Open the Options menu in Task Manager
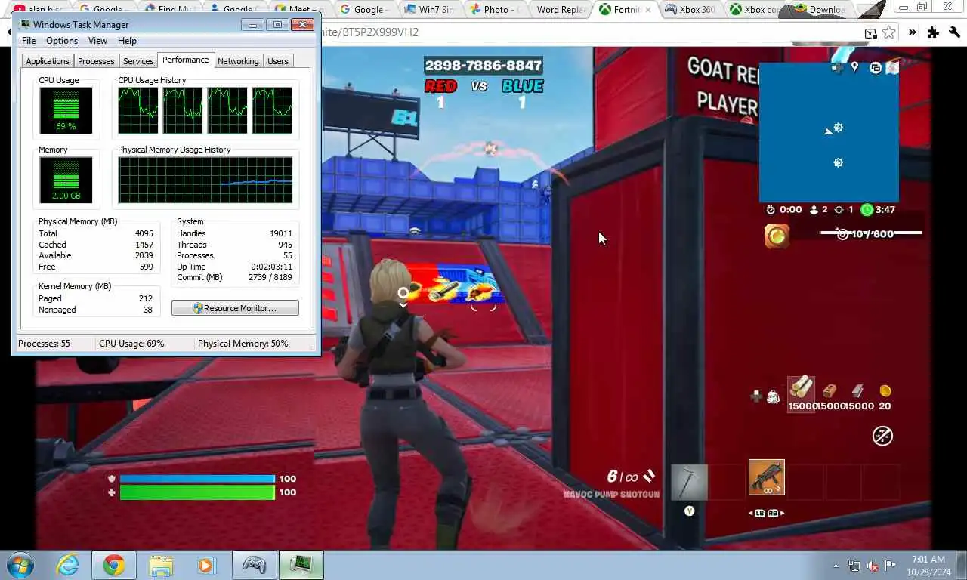The width and height of the screenshot is (967, 580). 62,41
